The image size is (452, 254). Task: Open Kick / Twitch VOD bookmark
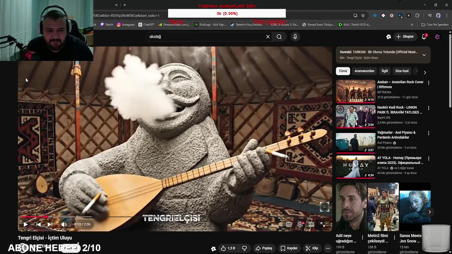point(354,25)
